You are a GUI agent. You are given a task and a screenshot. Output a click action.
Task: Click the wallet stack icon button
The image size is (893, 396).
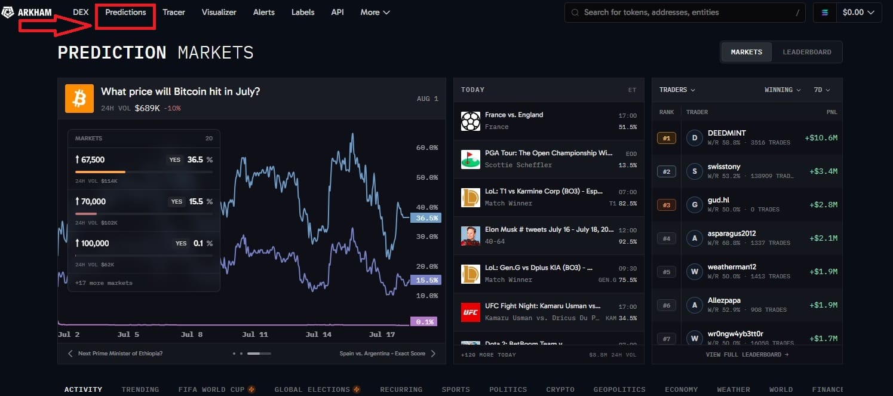825,13
